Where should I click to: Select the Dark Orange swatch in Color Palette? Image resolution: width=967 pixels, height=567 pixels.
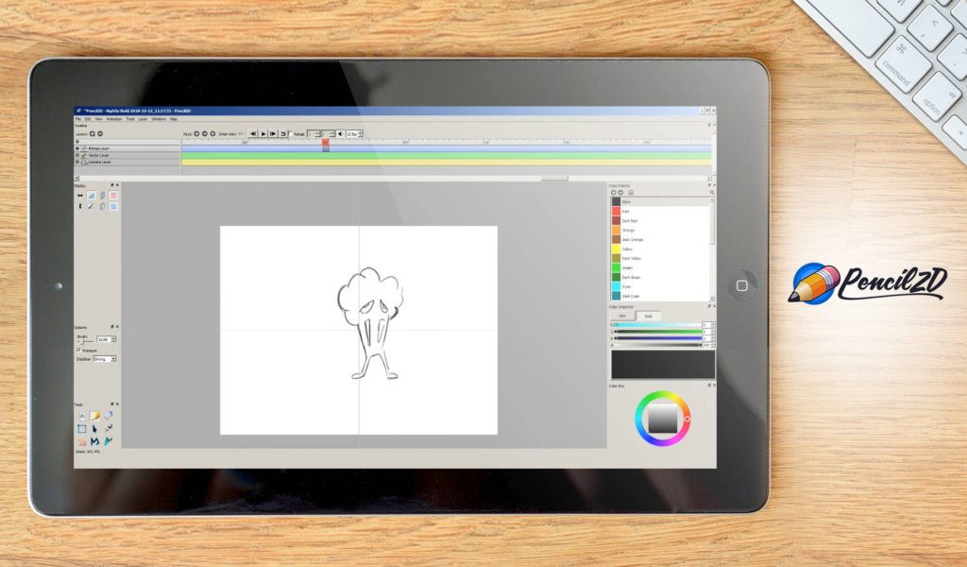click(617, 239)
